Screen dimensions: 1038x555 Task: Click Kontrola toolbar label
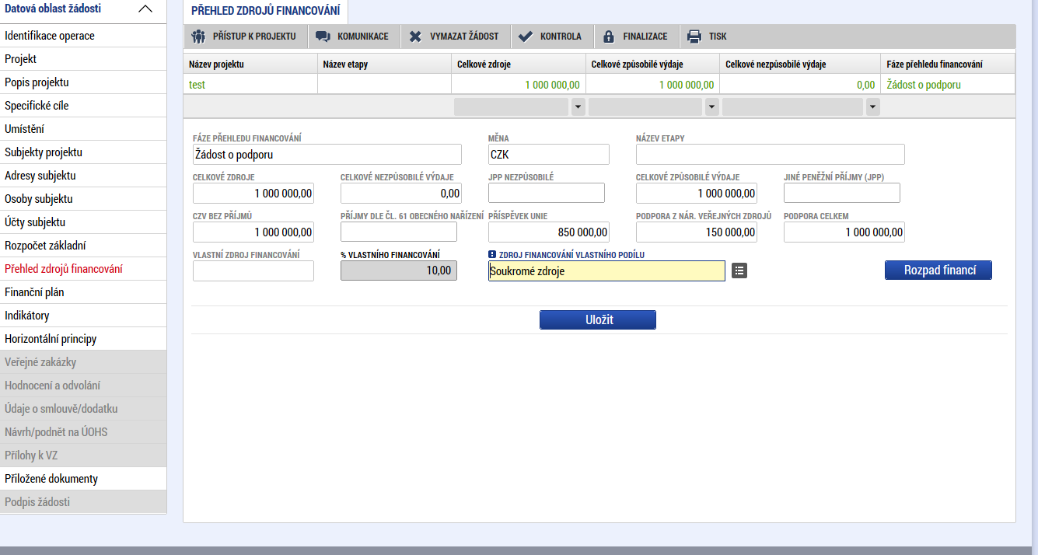(x=561, y=37)
